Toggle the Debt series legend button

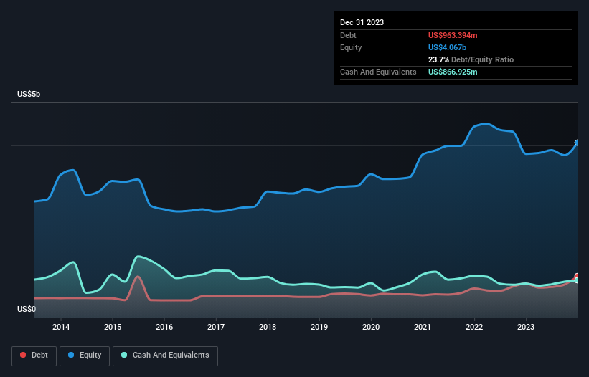tap(34, 355)
